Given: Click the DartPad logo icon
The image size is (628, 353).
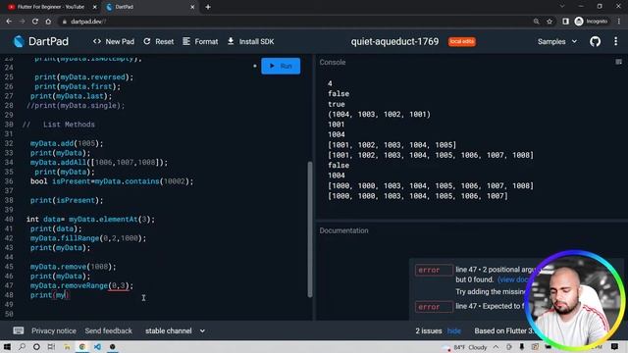Looking at the screenshot, I should 19,41.
